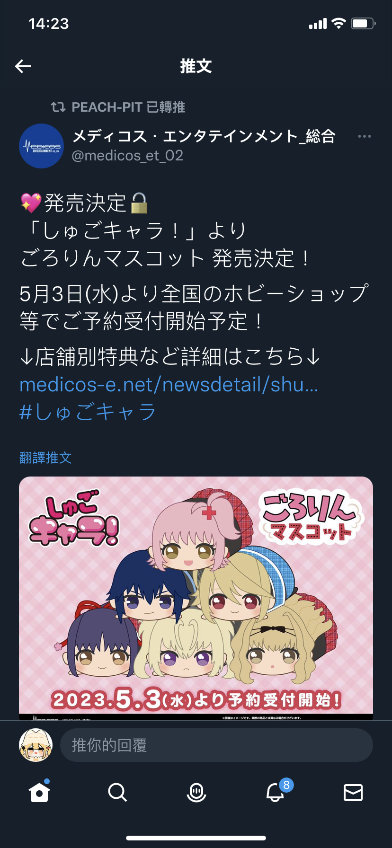Tap 翻譯推文 to translate the tweet

[x=45, y=458]
